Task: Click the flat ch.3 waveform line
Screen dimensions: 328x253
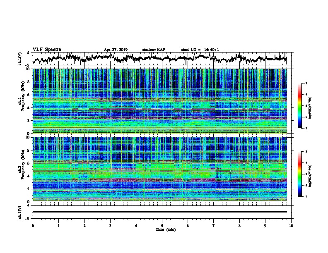Action: [x=160, y=212]
